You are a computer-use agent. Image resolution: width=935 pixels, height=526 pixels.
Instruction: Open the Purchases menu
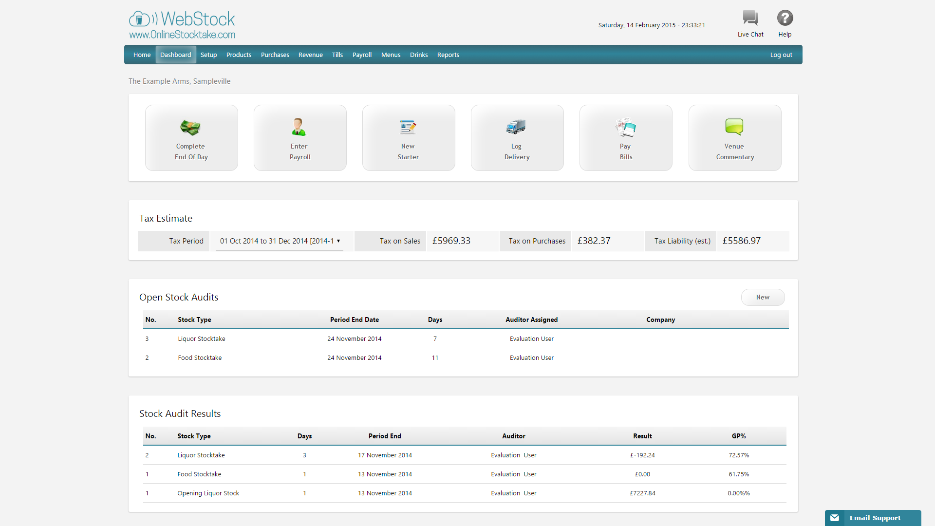(x=275, y=55)
